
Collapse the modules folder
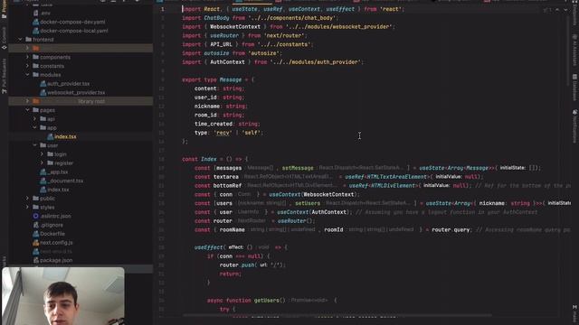(x=27, y=75)
